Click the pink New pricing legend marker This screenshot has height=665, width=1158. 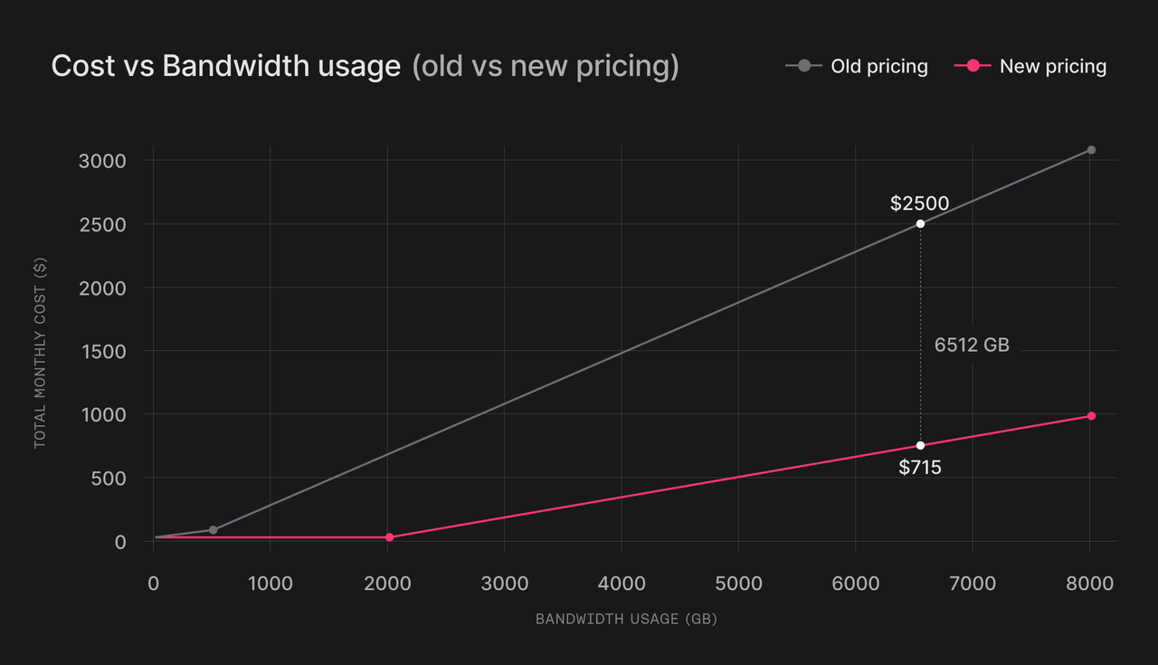pyautogui.click(x=973, y=66)
